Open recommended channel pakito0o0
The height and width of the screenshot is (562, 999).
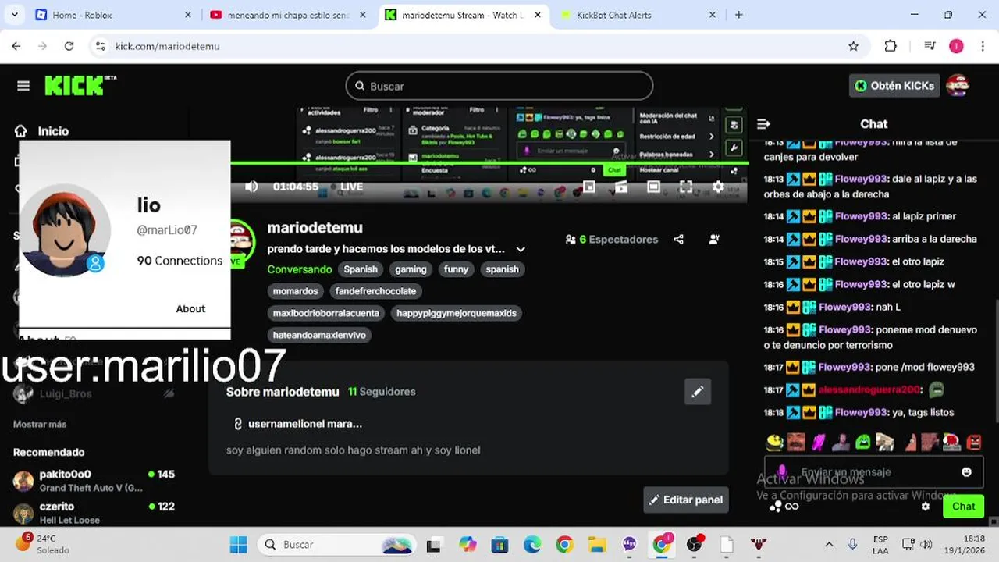point(94,480)
